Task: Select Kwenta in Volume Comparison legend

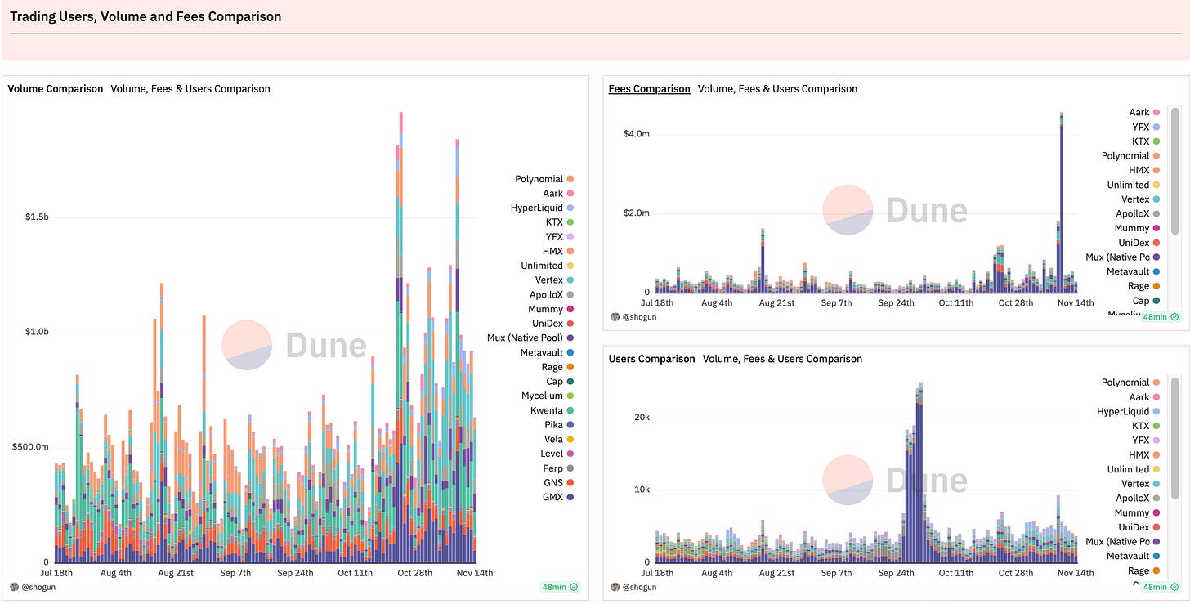Action: (552, 410)
